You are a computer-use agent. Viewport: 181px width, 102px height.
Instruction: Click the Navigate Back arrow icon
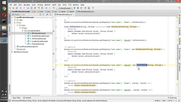(46, 8)
